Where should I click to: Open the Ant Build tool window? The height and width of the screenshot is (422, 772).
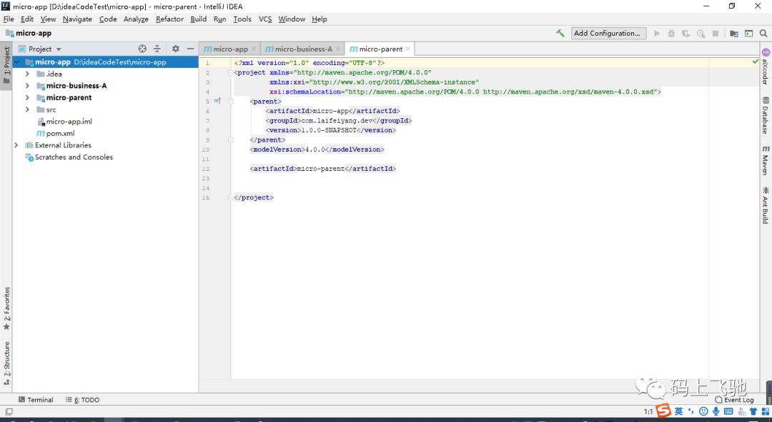pyautogui.click(x=766, y=205)
